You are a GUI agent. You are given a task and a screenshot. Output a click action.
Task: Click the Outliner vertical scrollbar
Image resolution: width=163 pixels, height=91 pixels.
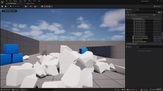click(x=162, y=35)
